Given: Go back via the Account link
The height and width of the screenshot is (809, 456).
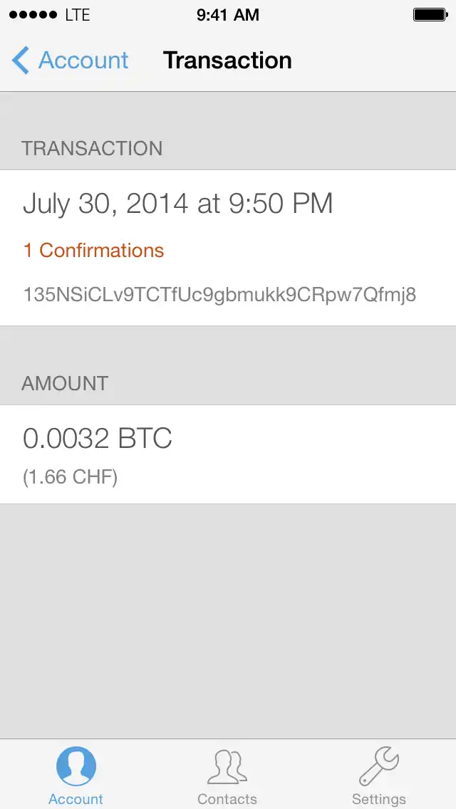Looking at the screenshot, I should click(x=83, y=61).
